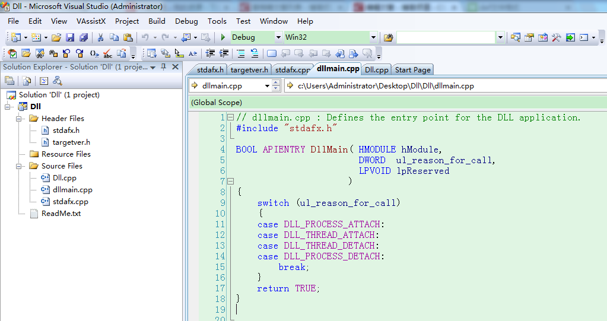607x321 pixels.
Task: Open the dllmain.cpp navigation bar dropdown
Action: 267,86
